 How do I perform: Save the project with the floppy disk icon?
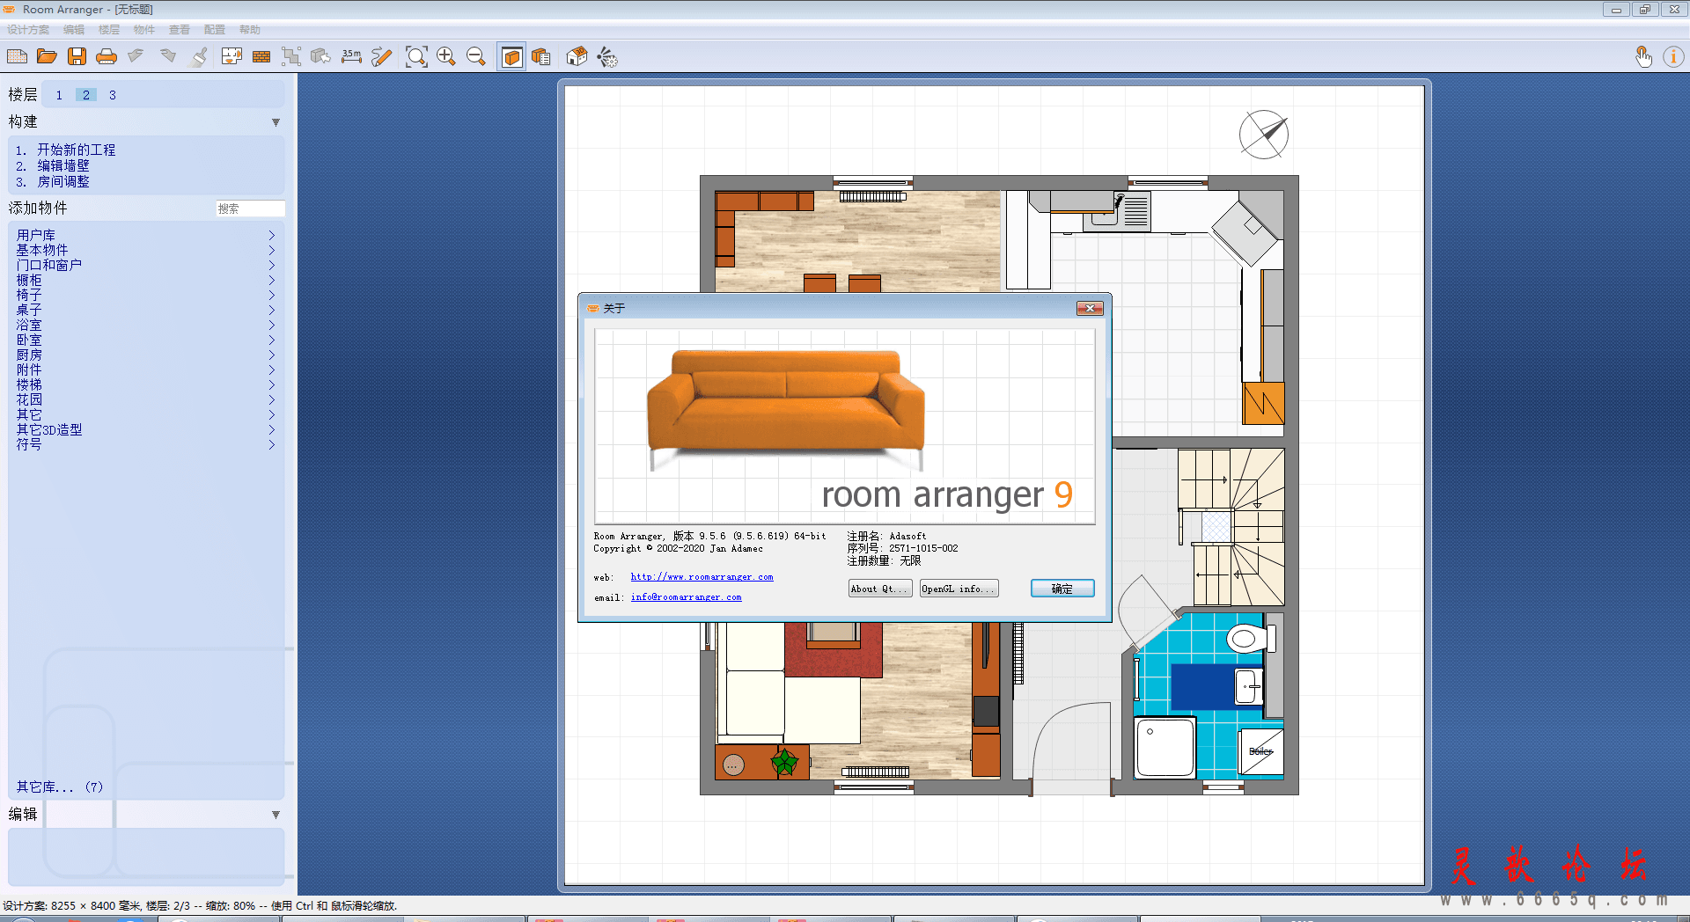[77, 57]
